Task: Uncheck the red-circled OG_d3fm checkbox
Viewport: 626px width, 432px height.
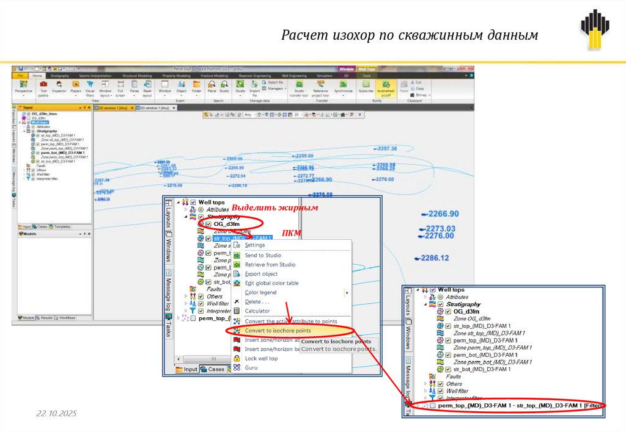Action: coord(208,225)
